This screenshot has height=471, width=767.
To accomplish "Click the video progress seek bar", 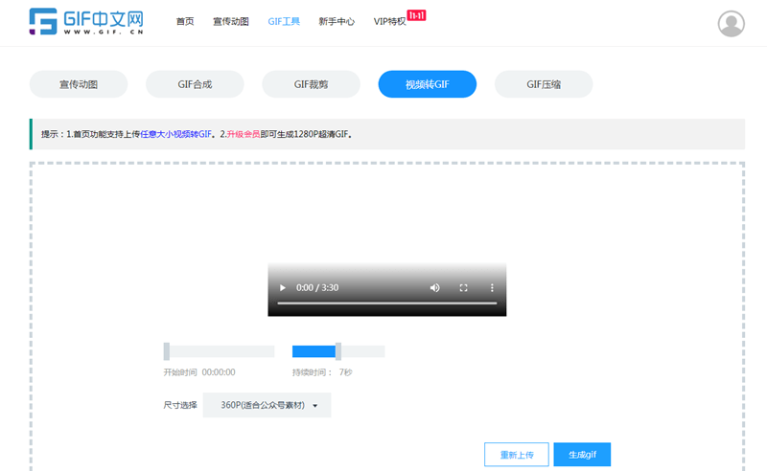I will (x=386, y=303).
